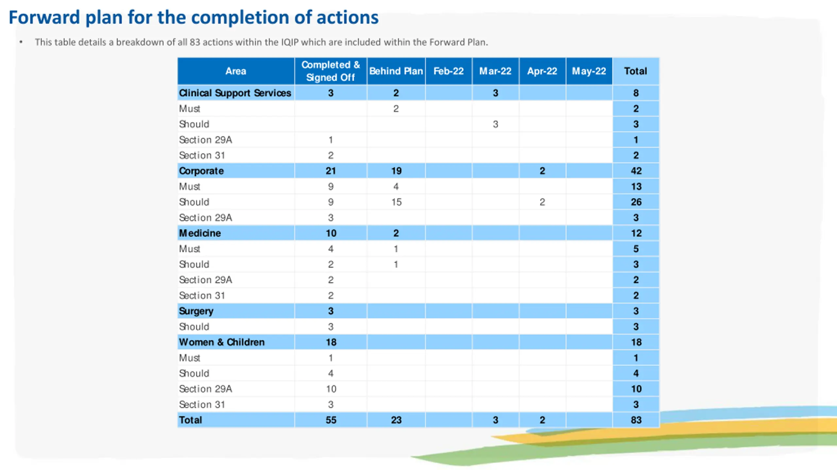Click the slide title Forward plan heading
This screenshot has width=837, height=470.
pos(194,17)
